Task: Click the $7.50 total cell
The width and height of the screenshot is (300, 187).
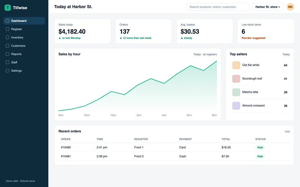Action: pos(225,156)
